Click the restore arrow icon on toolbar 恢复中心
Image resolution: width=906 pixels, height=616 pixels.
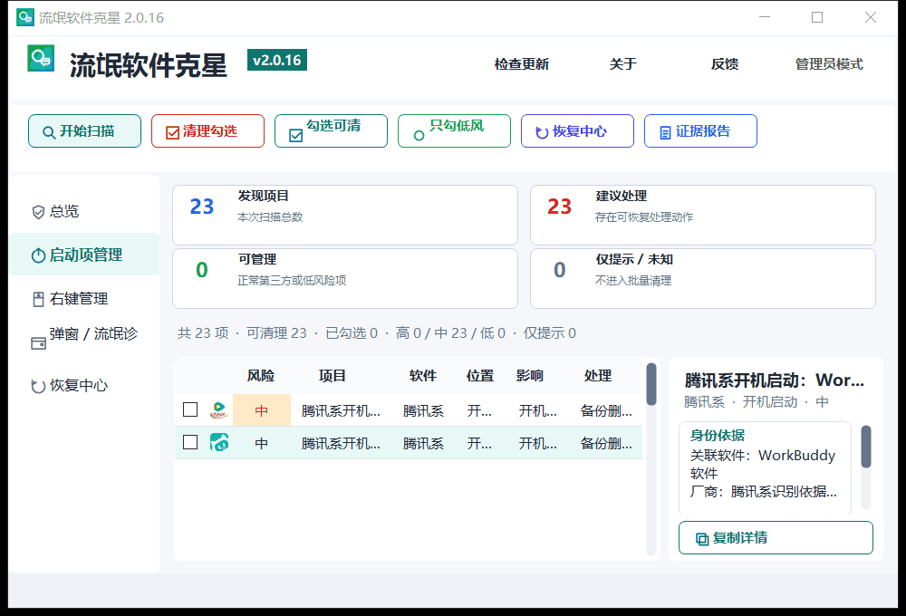point(542,132)
